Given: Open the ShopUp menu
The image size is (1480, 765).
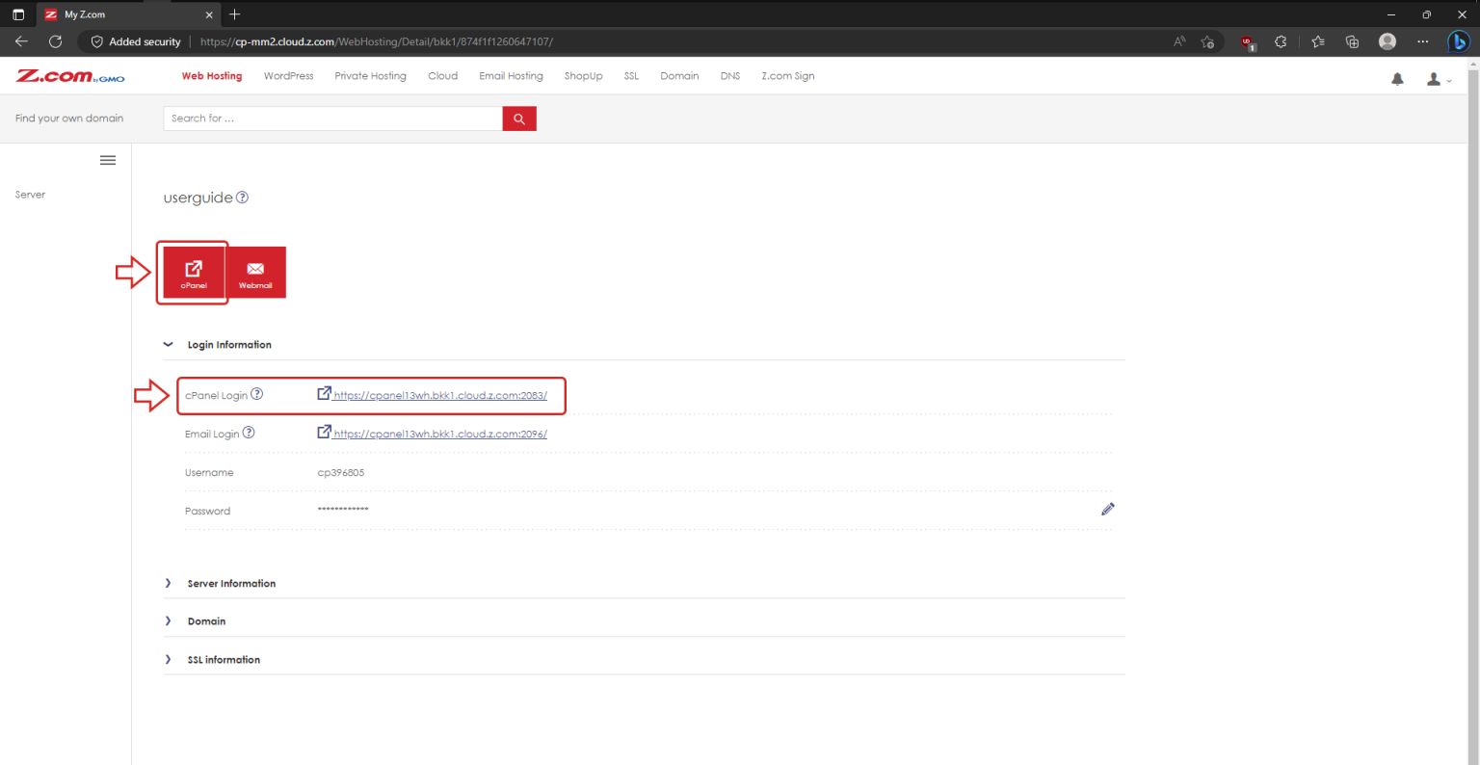Looking at the screenshot, I should (584, 76).
